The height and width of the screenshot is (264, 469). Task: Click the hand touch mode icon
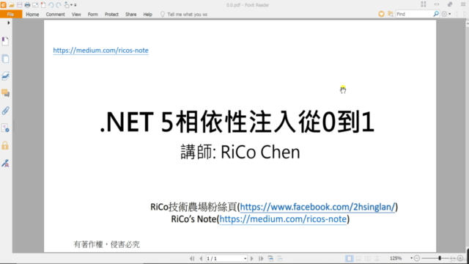click(x=67, y=5)
